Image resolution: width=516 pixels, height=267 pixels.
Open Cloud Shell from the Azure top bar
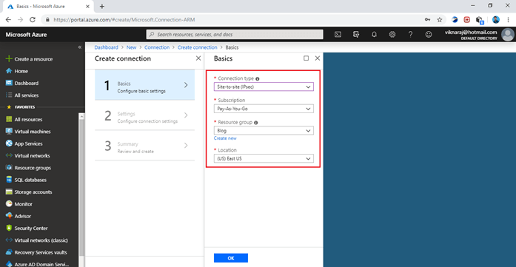pos(338,34)
